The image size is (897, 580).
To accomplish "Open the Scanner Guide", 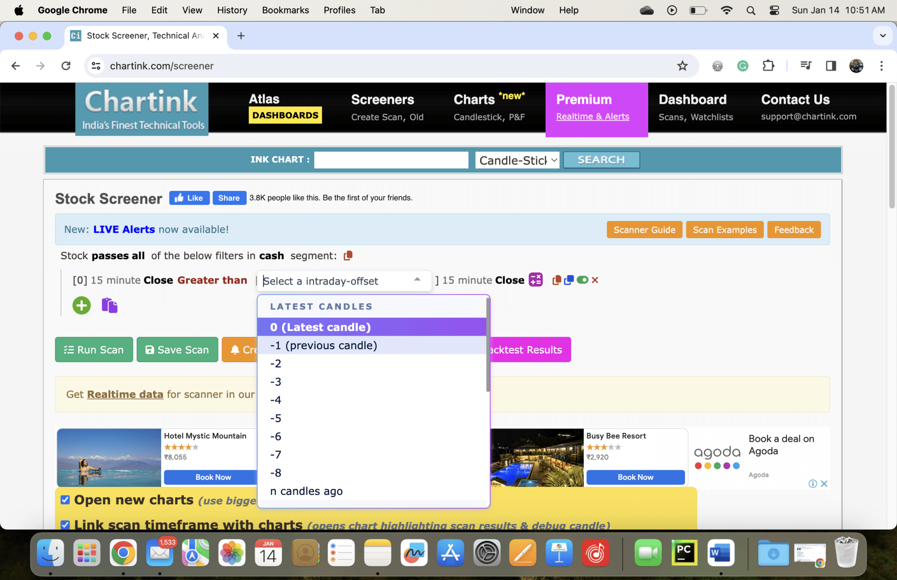I will [x=644, y=229].
